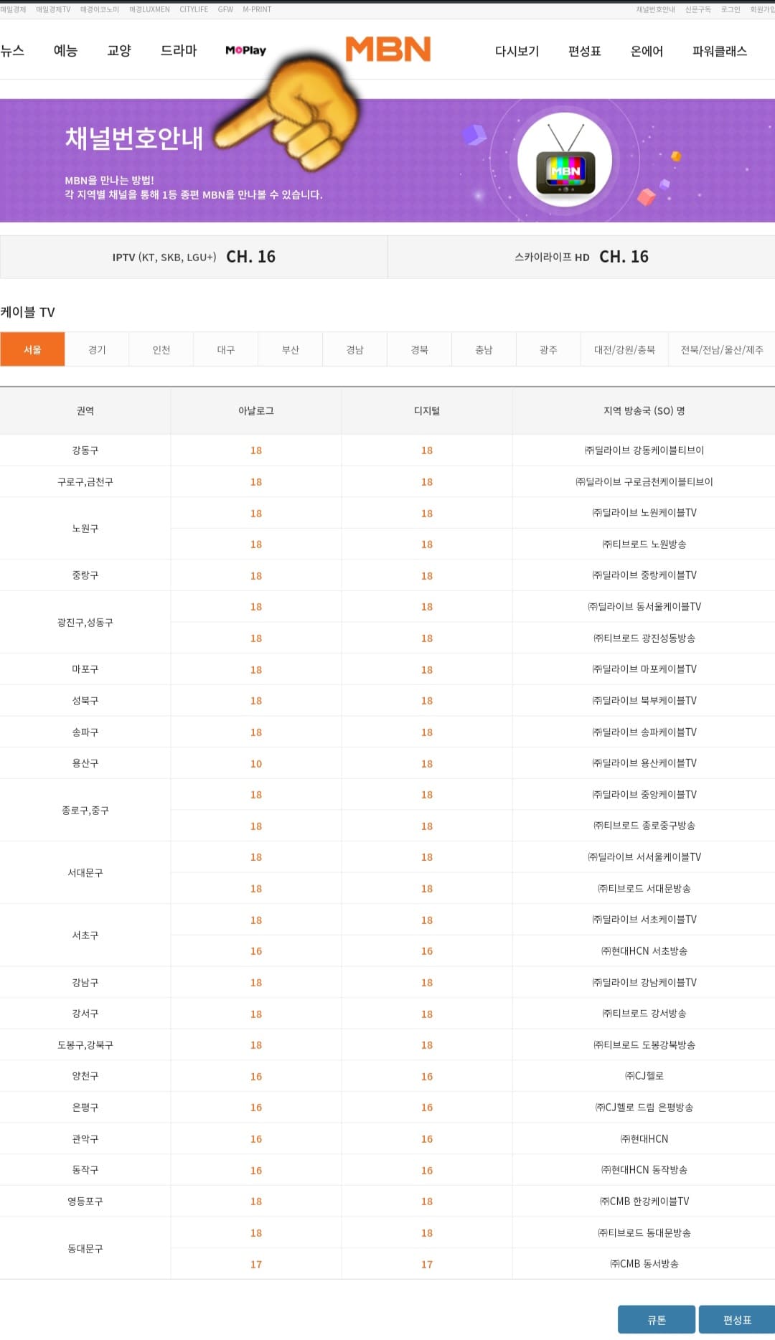Open the GFW link
This screenshot has width=775, height=1340.
point(225,9)
